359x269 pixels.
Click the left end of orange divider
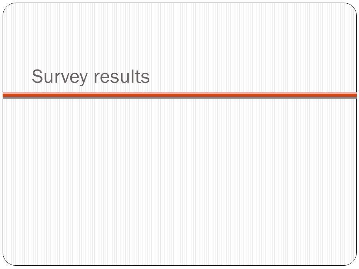pos(5,95)
